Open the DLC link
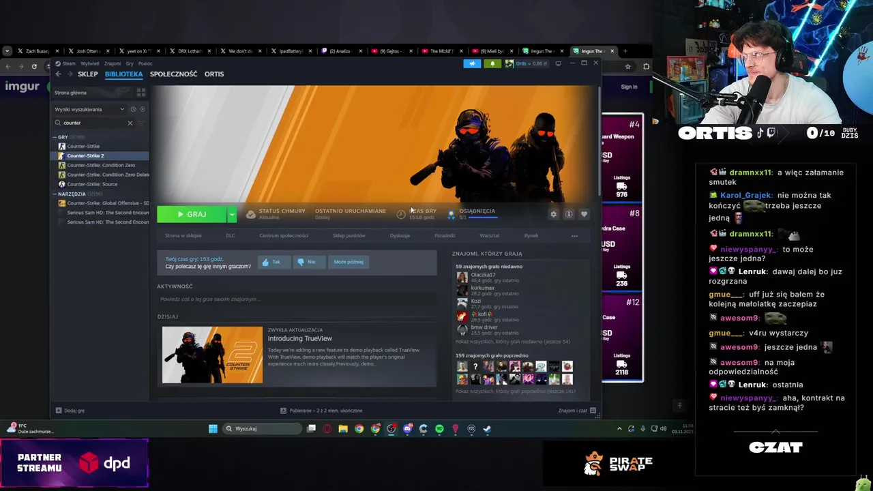Image resolution: width=873 pixels, height=491 pixels. pos(231,235)
